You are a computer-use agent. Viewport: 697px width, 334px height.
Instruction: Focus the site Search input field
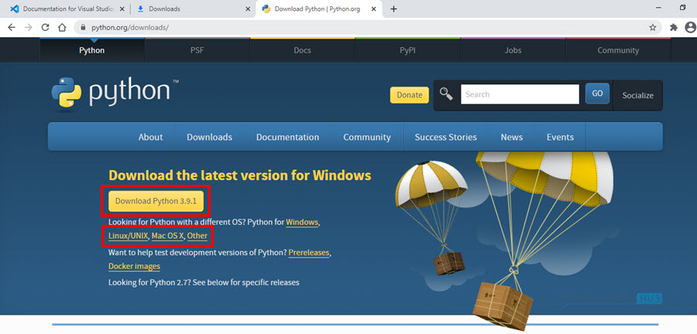coord(520,94)
